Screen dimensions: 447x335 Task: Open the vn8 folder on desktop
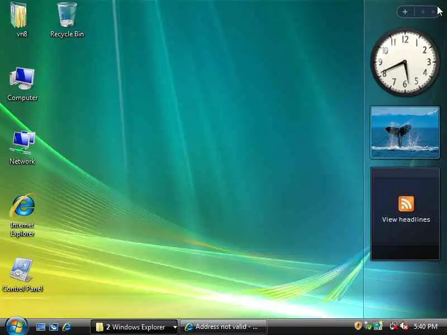point(20,20)
